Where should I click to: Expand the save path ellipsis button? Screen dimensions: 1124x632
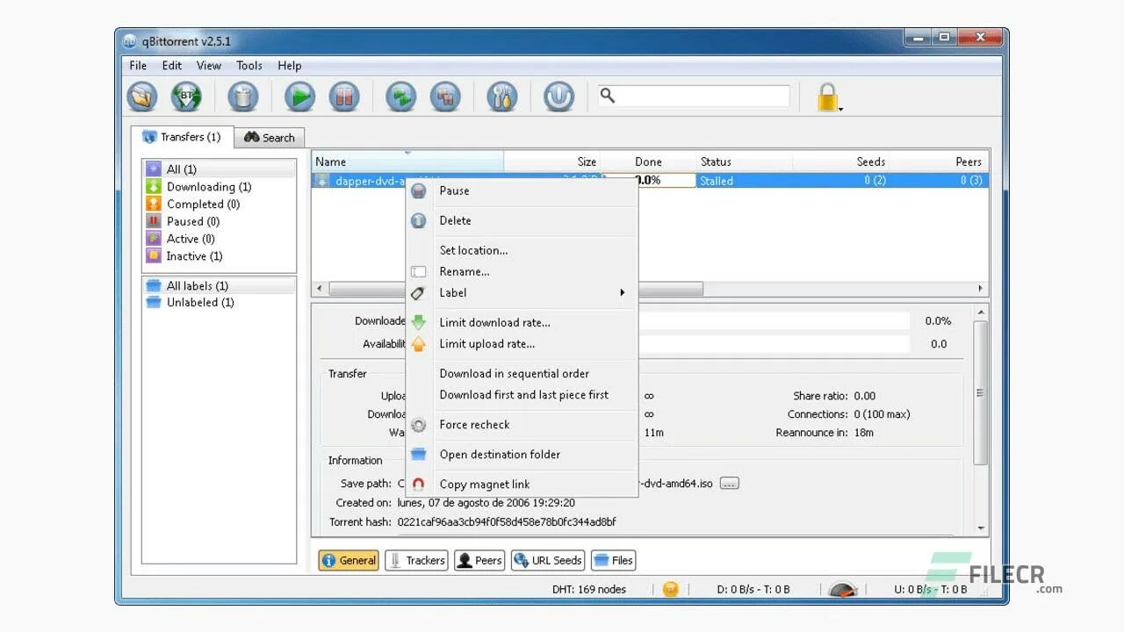728,482
